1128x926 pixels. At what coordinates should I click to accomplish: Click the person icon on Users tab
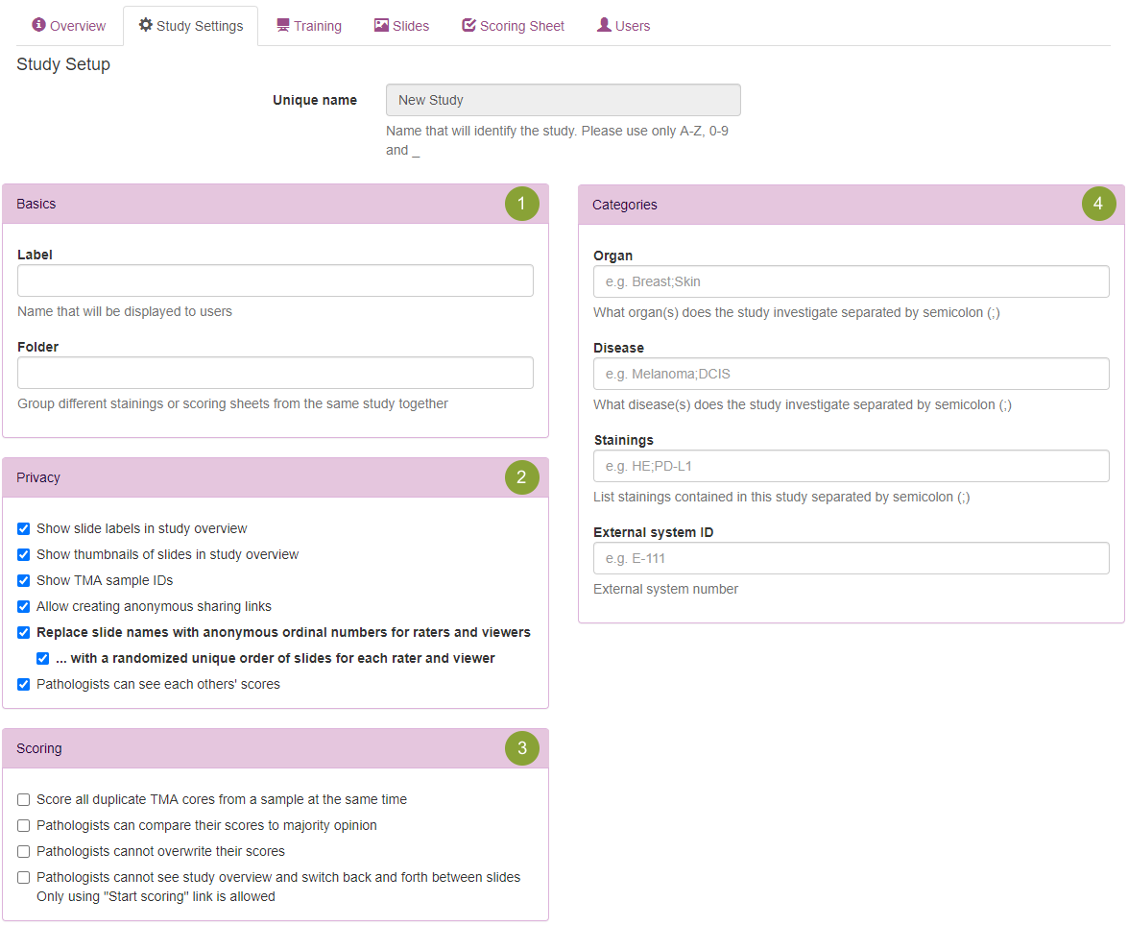(x=604, y=25)
